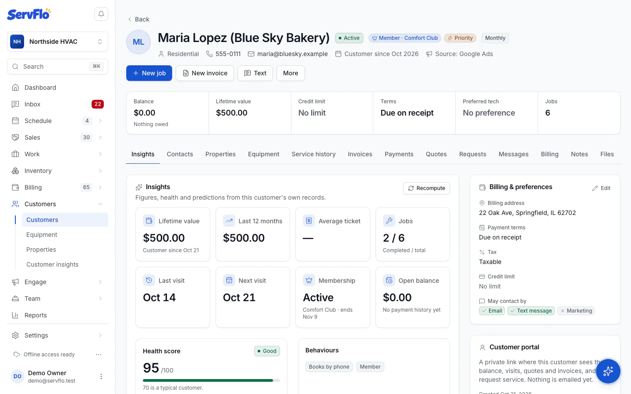Toggle the Text message contact preference
The width and height of the screenshot is (631, 394).
pyautogui.click(x=531, y=311)
